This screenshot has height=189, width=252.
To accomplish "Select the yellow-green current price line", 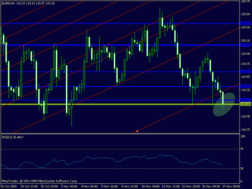I will pos(120,104).
